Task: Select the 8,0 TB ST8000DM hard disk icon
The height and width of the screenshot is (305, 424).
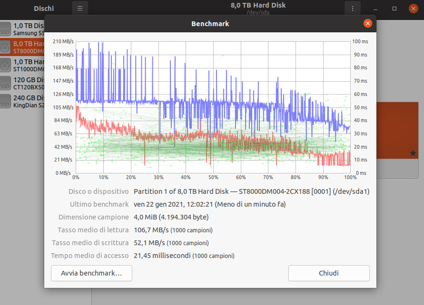Action: click(5, 47)
